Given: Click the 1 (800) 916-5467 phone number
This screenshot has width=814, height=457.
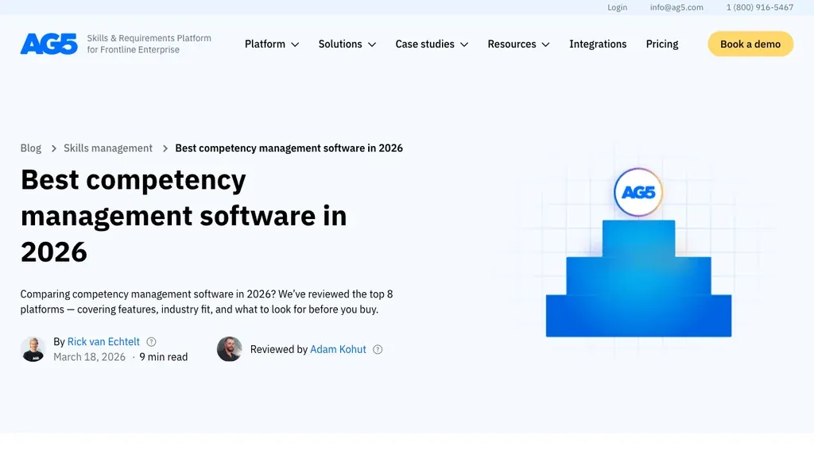Looking at the screenshot, I should coord(759,7).
